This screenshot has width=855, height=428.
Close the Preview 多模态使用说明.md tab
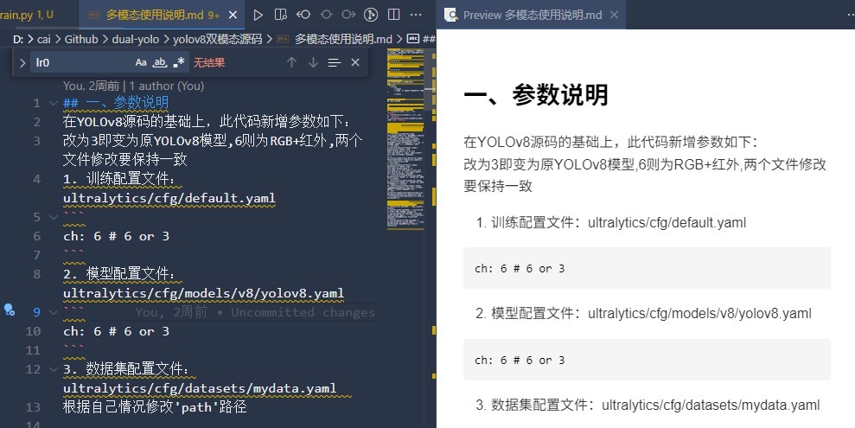614,16
